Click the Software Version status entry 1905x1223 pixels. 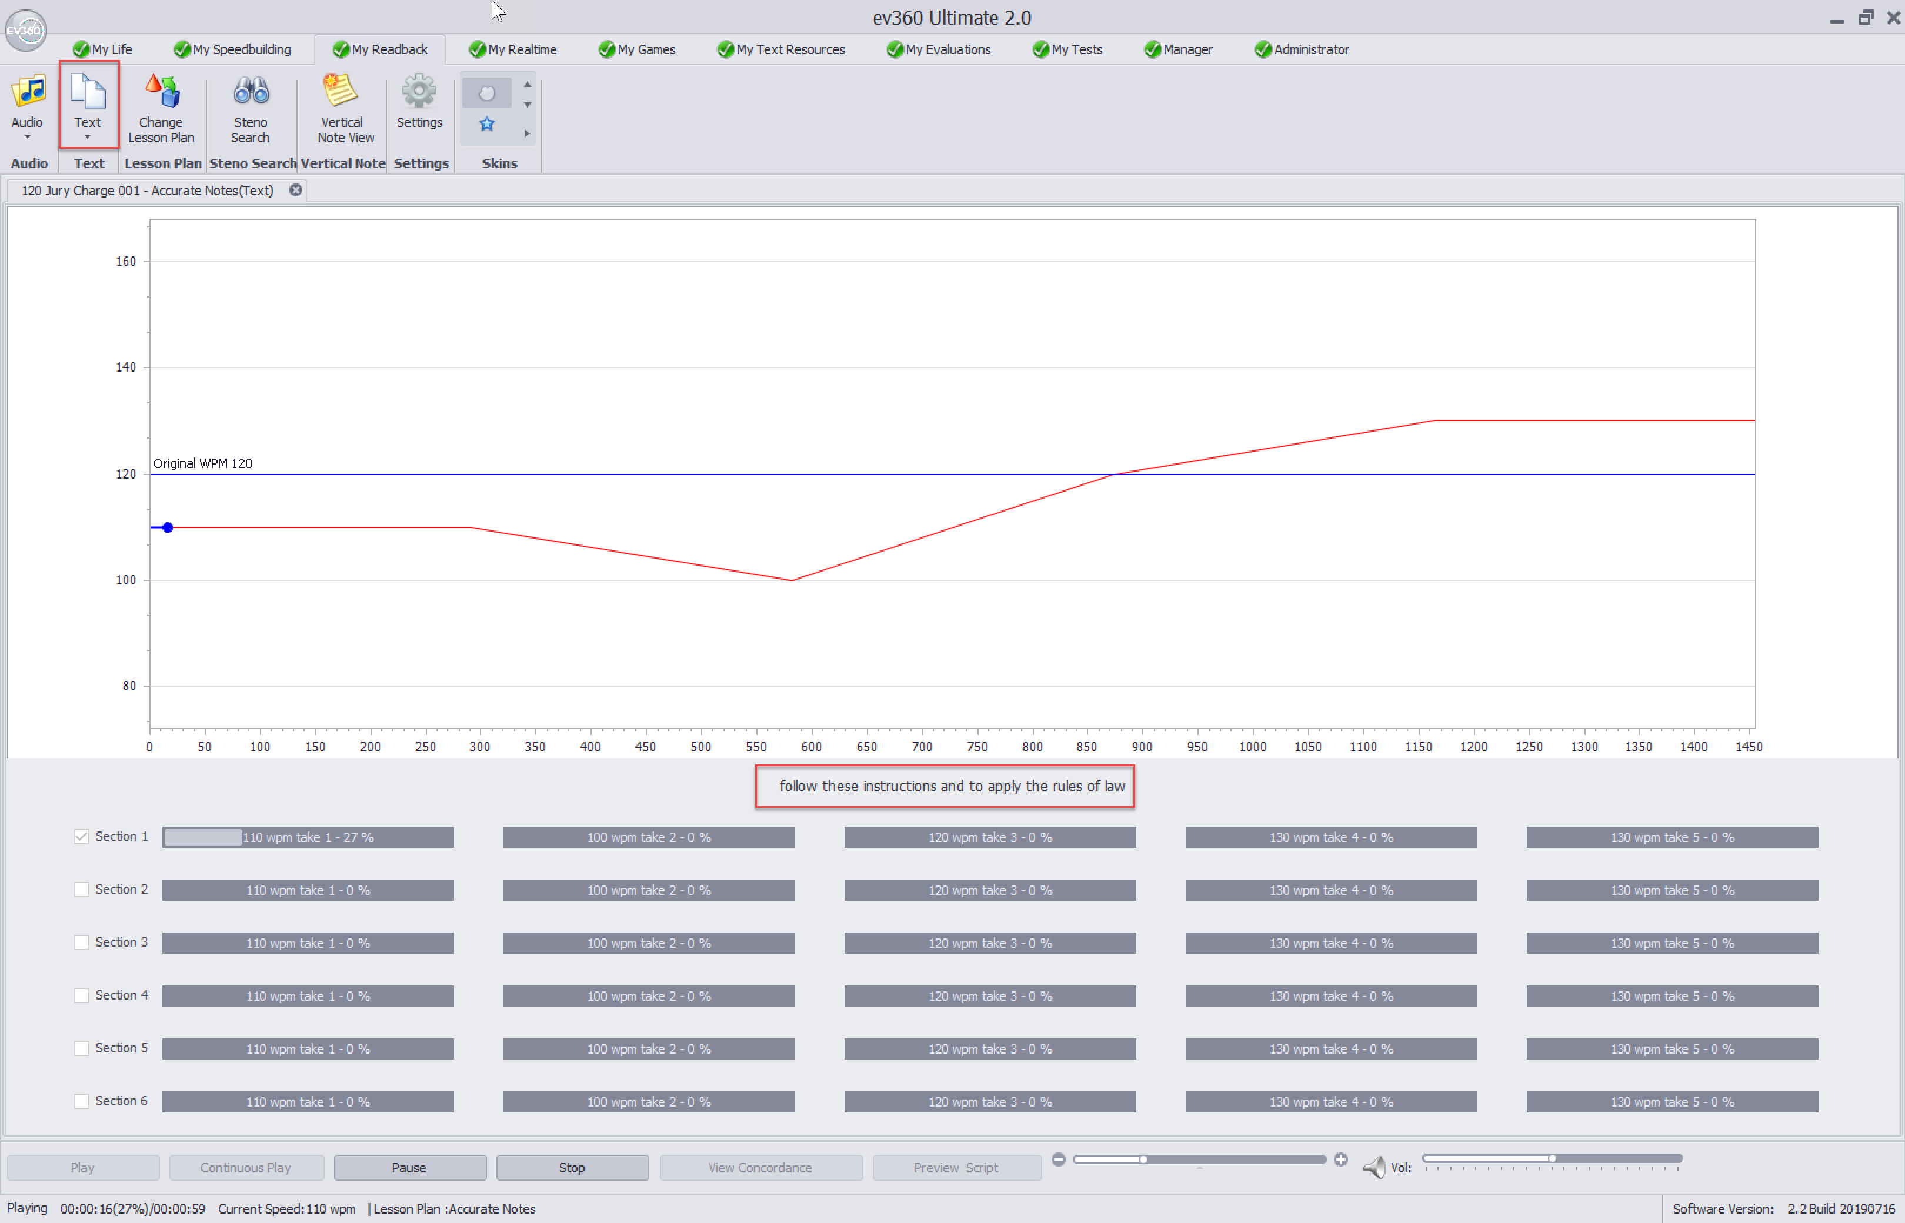1783,1209
